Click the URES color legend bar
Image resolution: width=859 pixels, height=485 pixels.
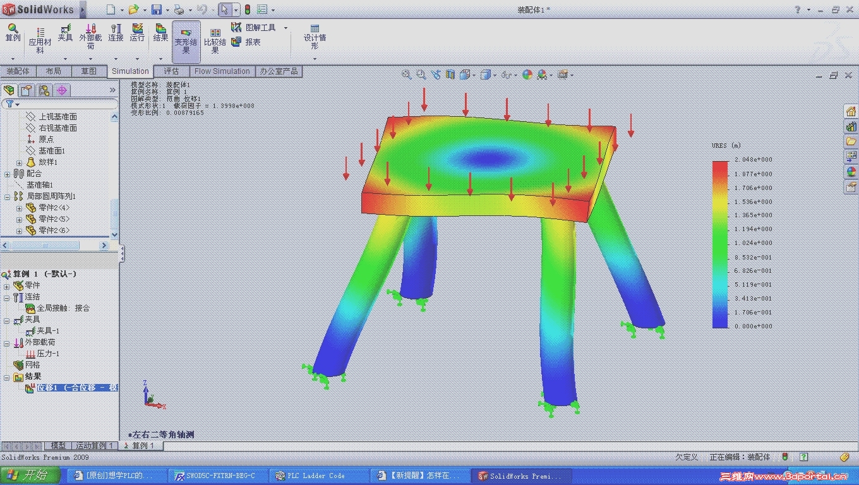click(x=720, y=244)
